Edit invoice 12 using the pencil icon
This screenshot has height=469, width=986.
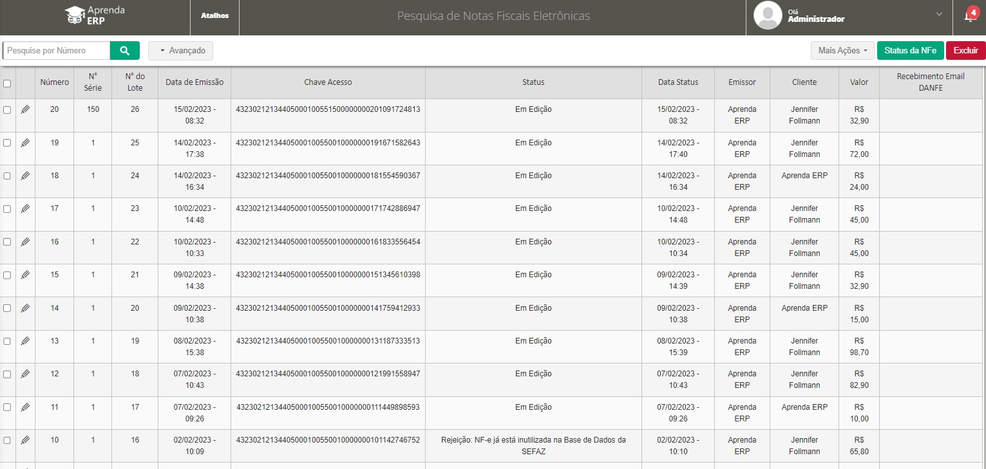[x=25, y=374]
